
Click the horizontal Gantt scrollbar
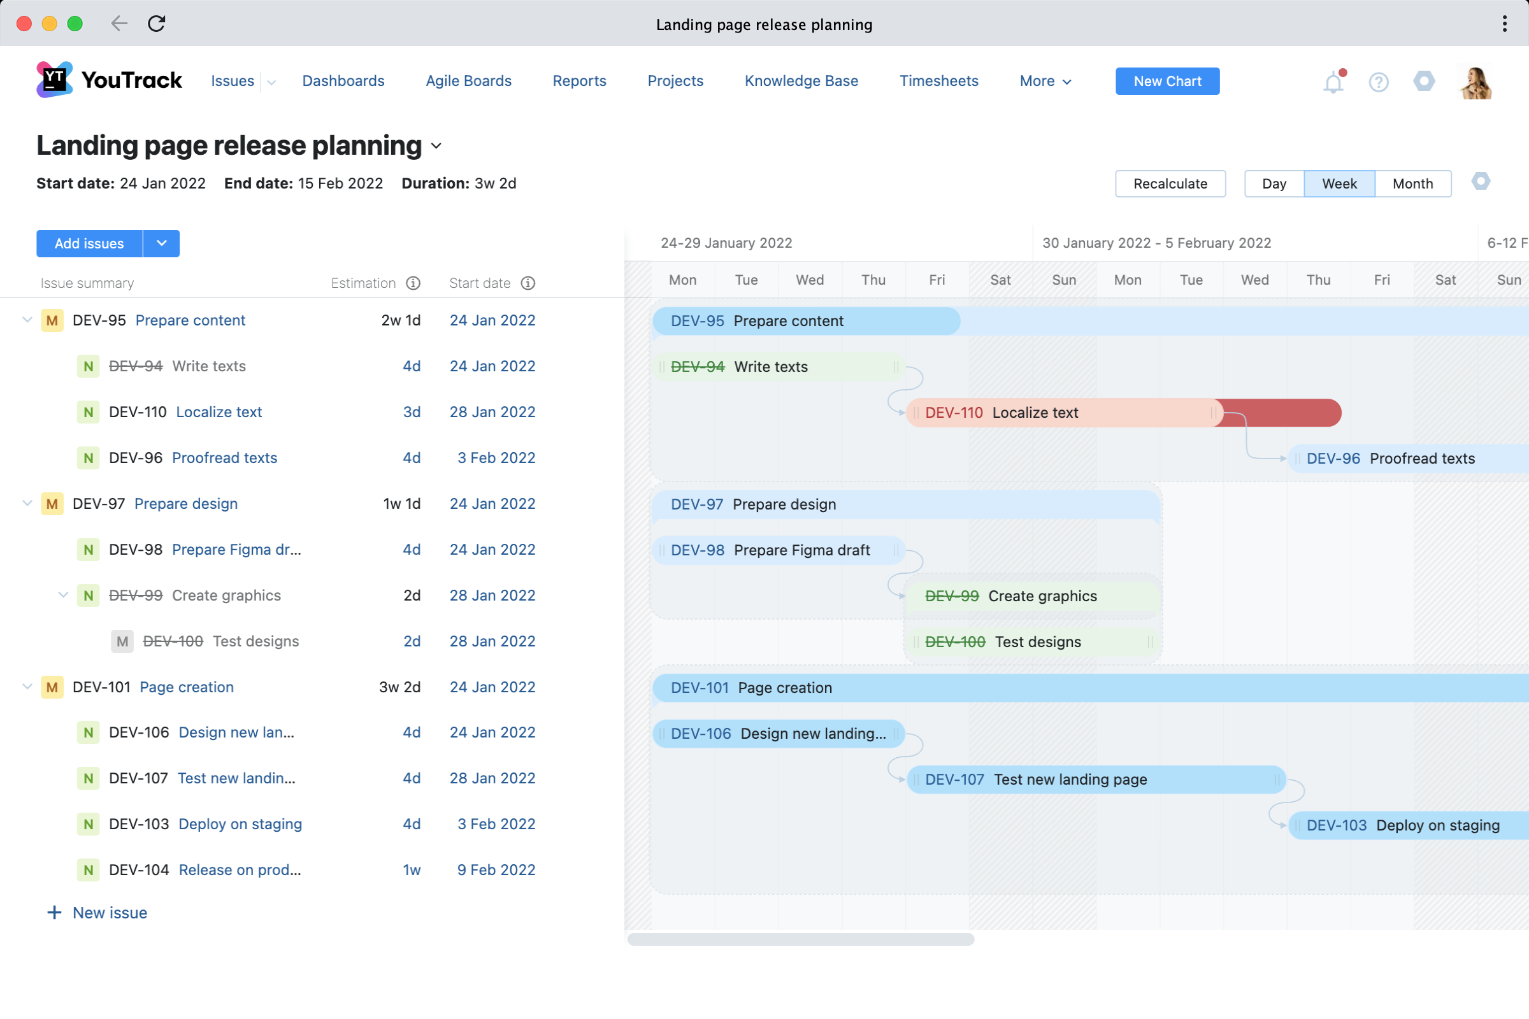(x=800, y=939)
